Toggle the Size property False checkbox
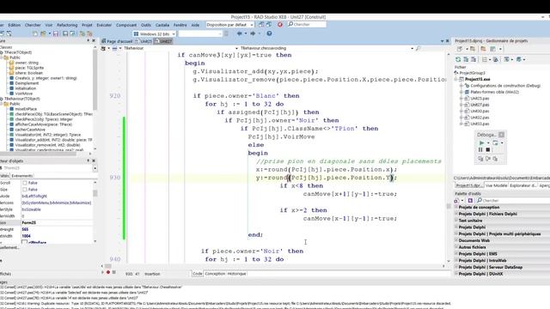This screenshot has height=309, width=550. tap(25, 190)
